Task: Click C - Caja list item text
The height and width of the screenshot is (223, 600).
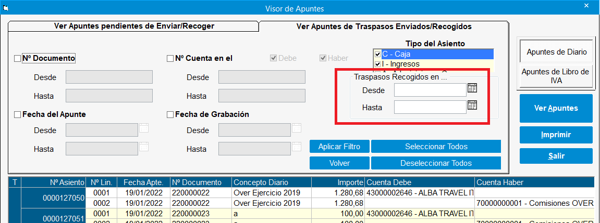Action: tap(396, 54)
